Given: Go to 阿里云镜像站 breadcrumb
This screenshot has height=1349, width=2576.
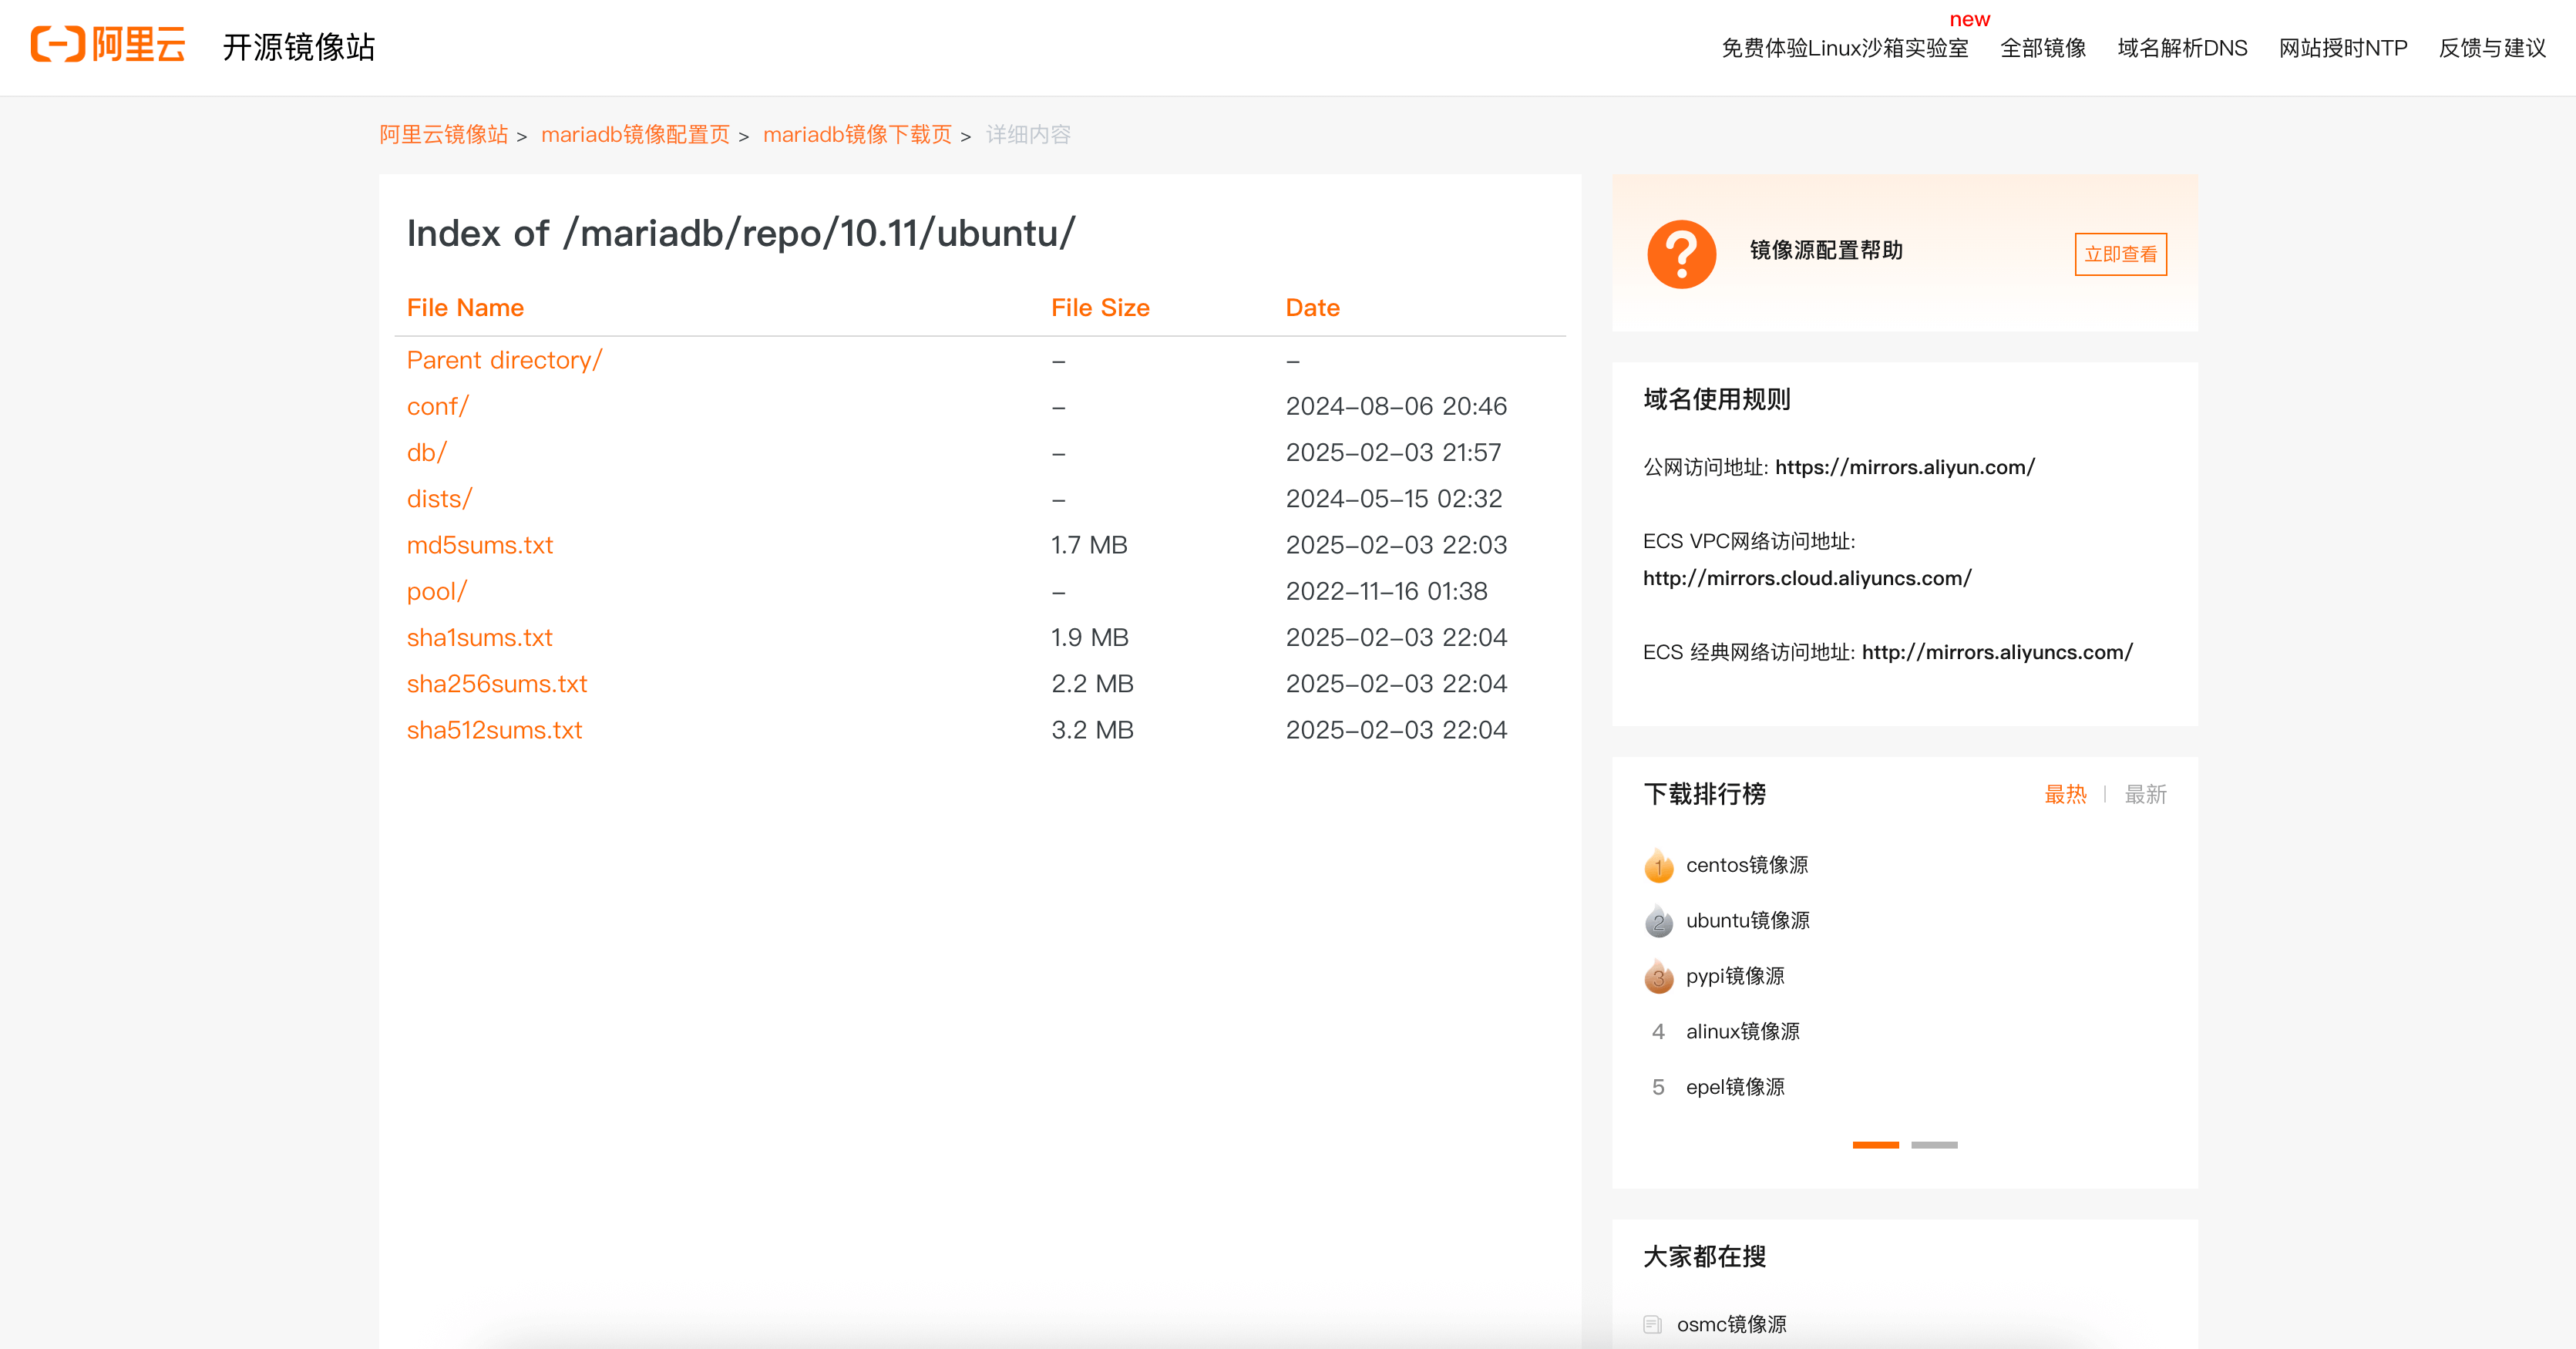Looking at the screenshot, I should (x=443, y=134).
